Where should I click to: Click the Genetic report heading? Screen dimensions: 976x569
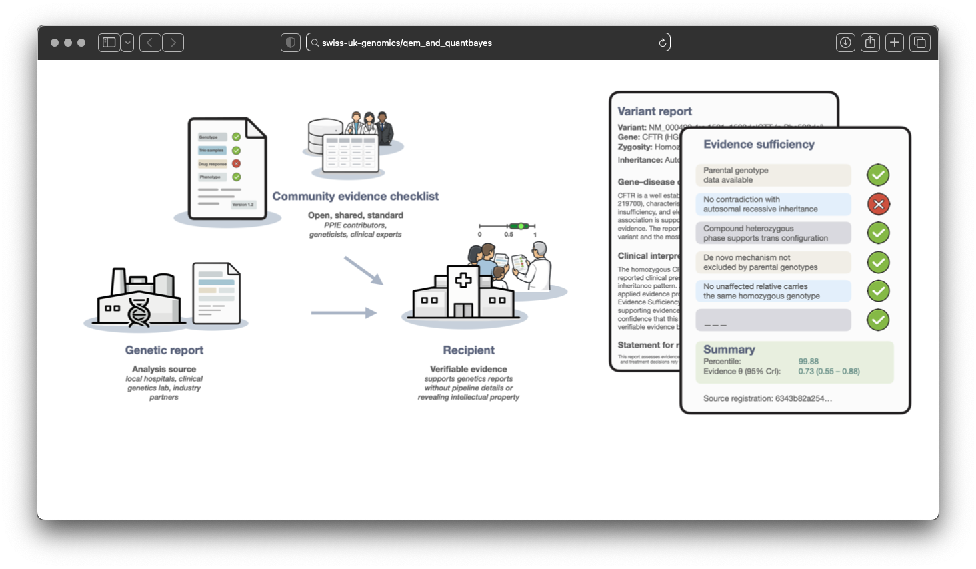[x=164, y=350]
